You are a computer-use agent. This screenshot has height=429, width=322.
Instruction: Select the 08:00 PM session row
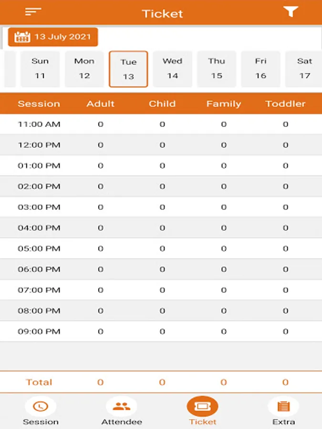tap(161, 310)
